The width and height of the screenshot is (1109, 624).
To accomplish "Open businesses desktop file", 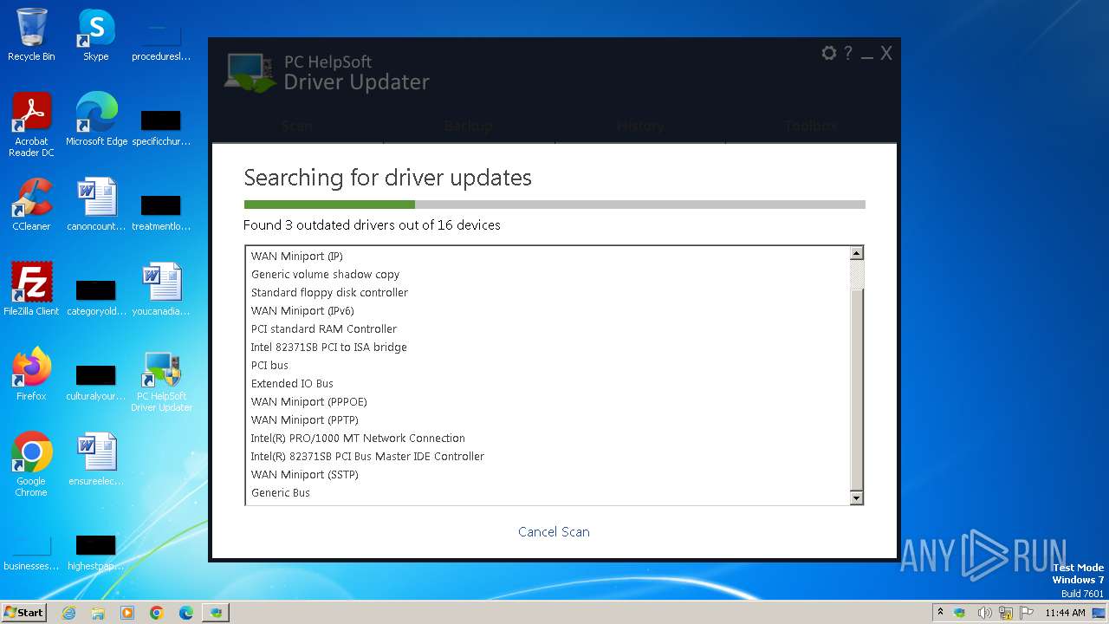I will [31, 552].
